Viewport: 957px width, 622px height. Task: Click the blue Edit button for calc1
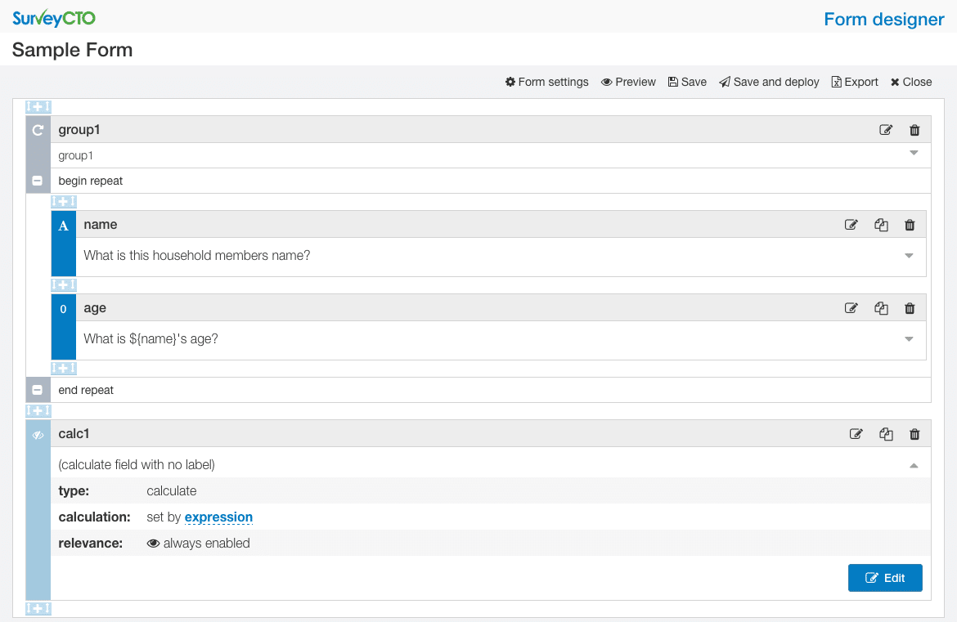[885, 578]
